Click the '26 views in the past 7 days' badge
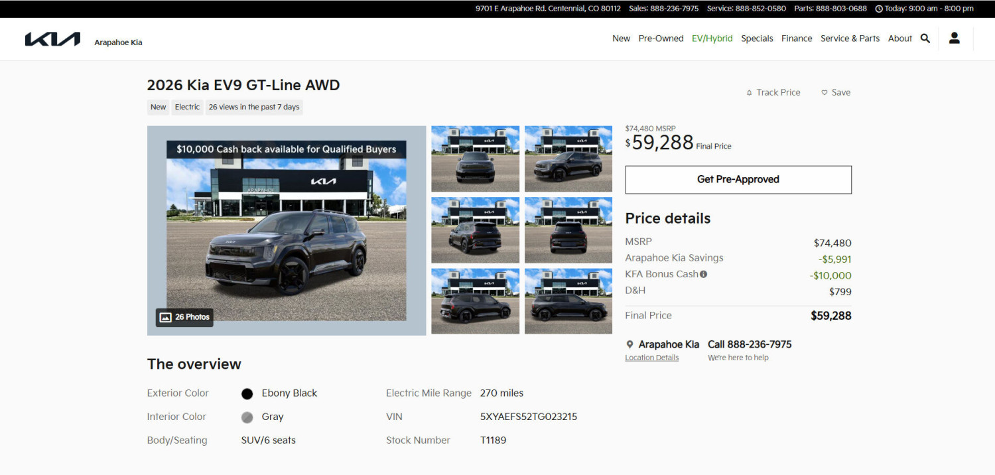The width and height of the screenshot is (995, 475). 254,107
